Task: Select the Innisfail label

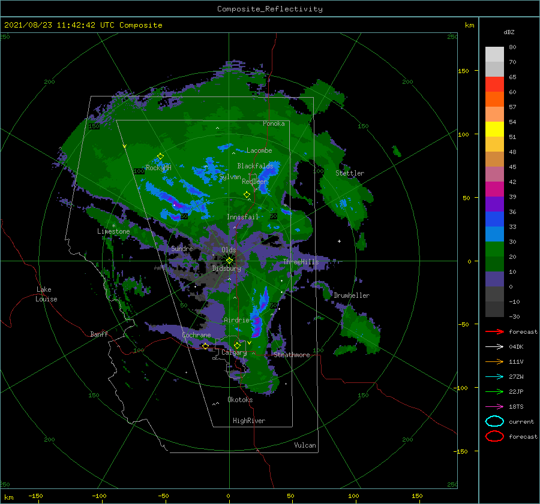Action: (242, 217)
